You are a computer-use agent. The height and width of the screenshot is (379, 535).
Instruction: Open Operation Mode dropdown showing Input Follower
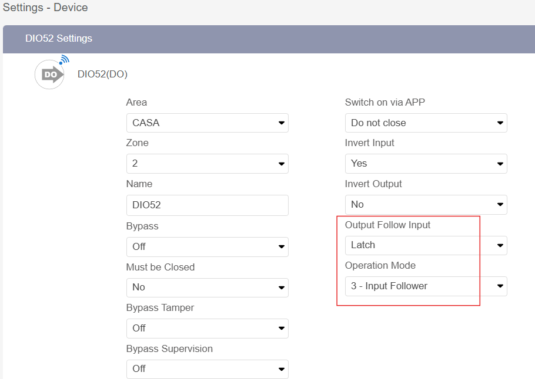point(426,286)
